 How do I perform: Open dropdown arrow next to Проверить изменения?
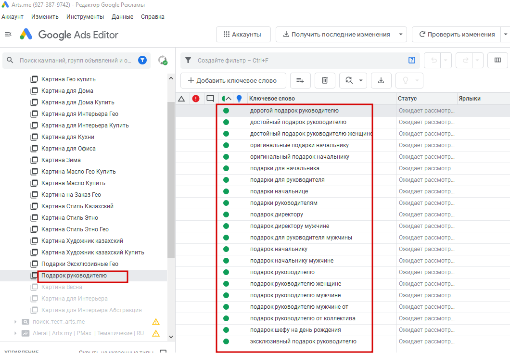point(506,35)
